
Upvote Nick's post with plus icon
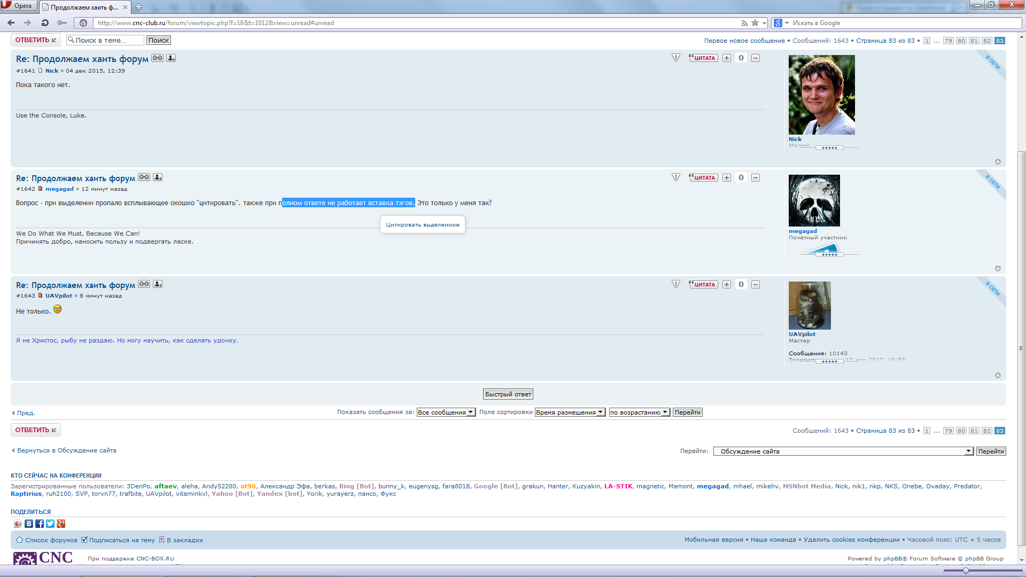pos(727,58)
